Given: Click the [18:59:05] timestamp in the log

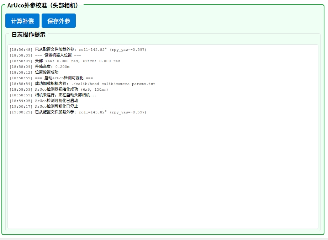Looking at the screenshot, I should tap(21, 101).
